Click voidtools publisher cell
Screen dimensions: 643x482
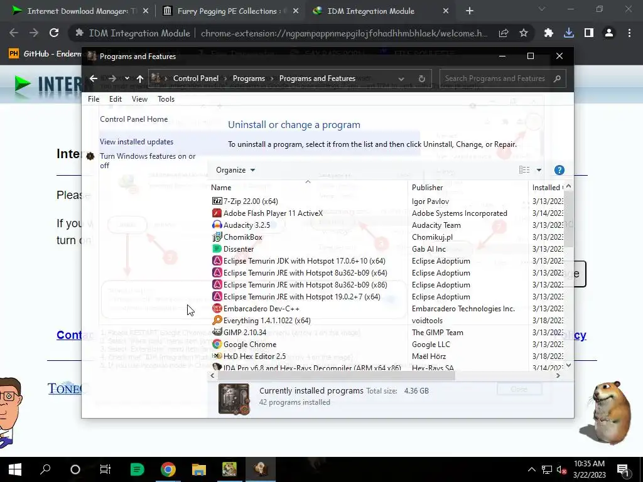tap(427, 321)
